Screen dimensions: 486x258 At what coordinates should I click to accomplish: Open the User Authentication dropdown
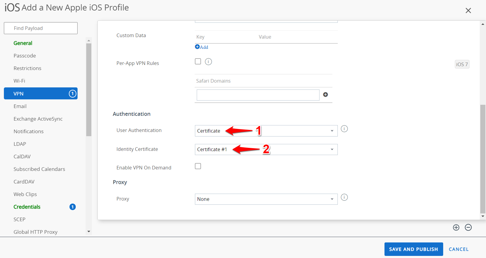click(266, 131)
